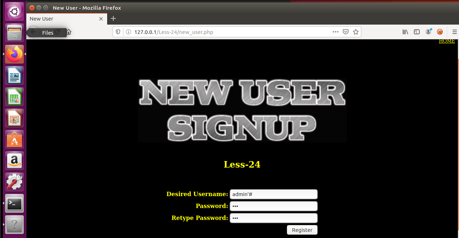The image size is (459, 238).
Task: Open tracking protection shield icon
Action: pos(118,32)
